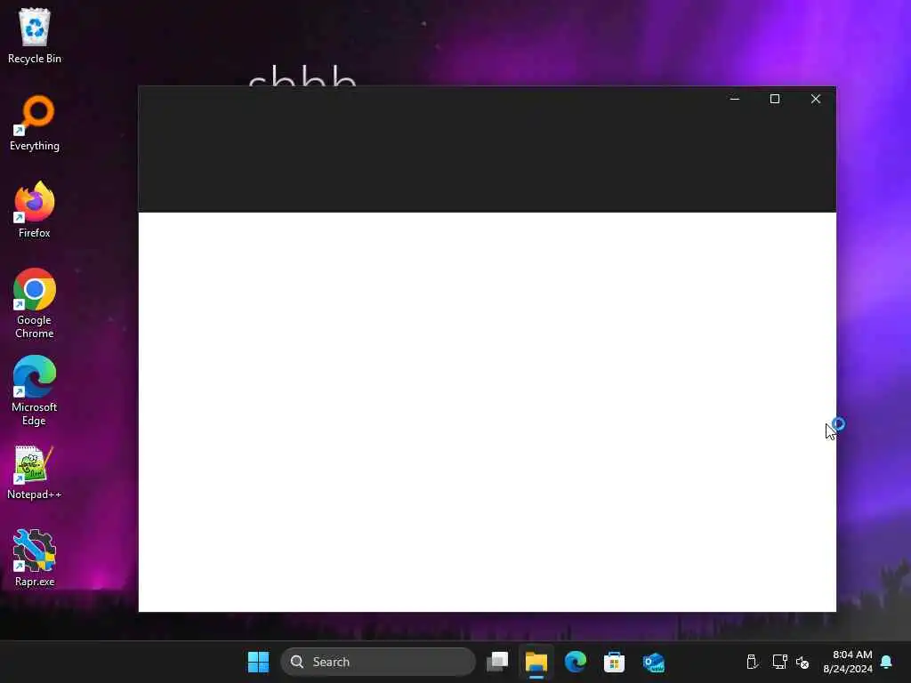Select the Google Chrome desktop shortcut

click(x=35, y=304)
